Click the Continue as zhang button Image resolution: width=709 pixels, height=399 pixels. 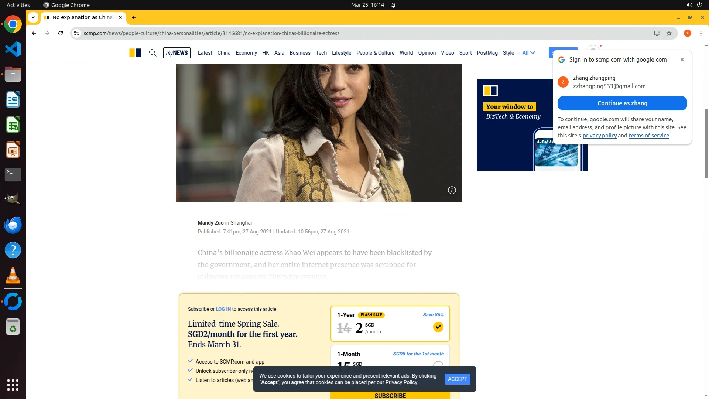click(x=622, y=103)
